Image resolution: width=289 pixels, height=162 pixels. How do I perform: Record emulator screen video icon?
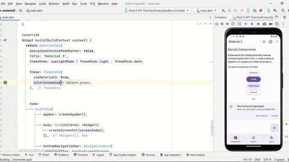271,24
